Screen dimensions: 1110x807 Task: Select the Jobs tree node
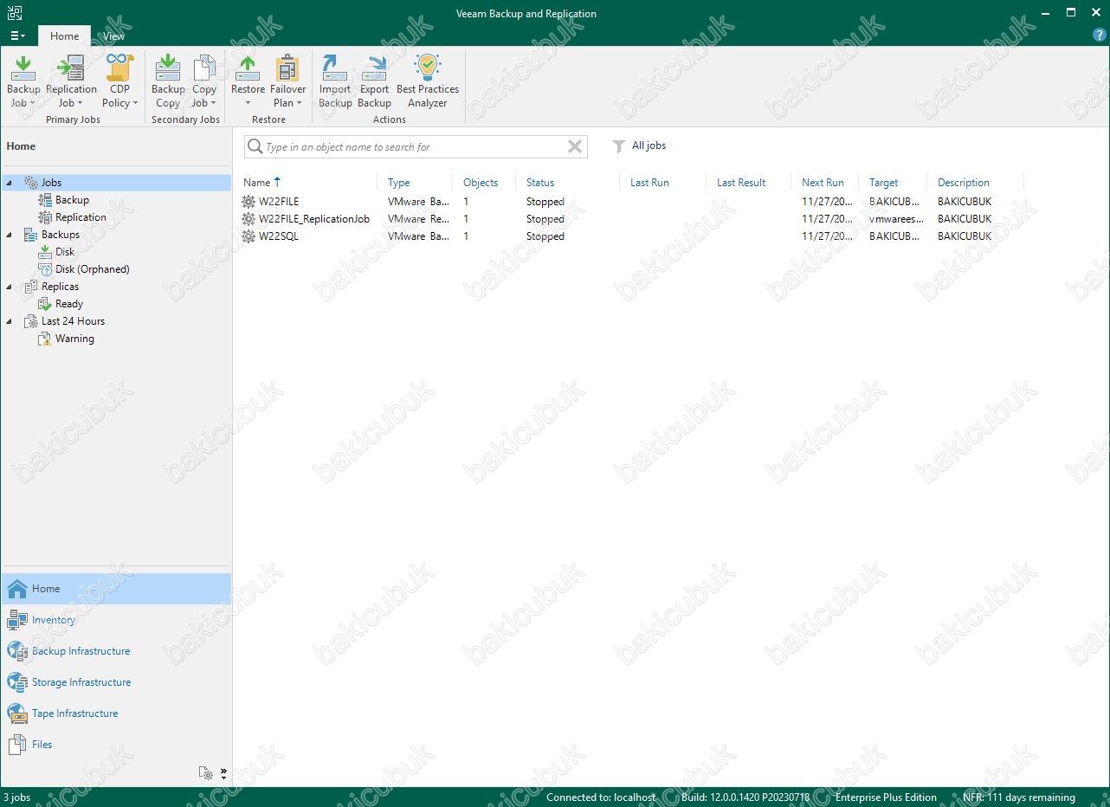click(x=51, y=183)
